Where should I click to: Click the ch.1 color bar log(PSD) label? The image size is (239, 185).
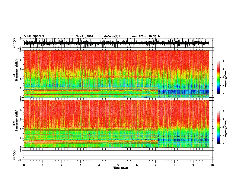tap(226, 79)
